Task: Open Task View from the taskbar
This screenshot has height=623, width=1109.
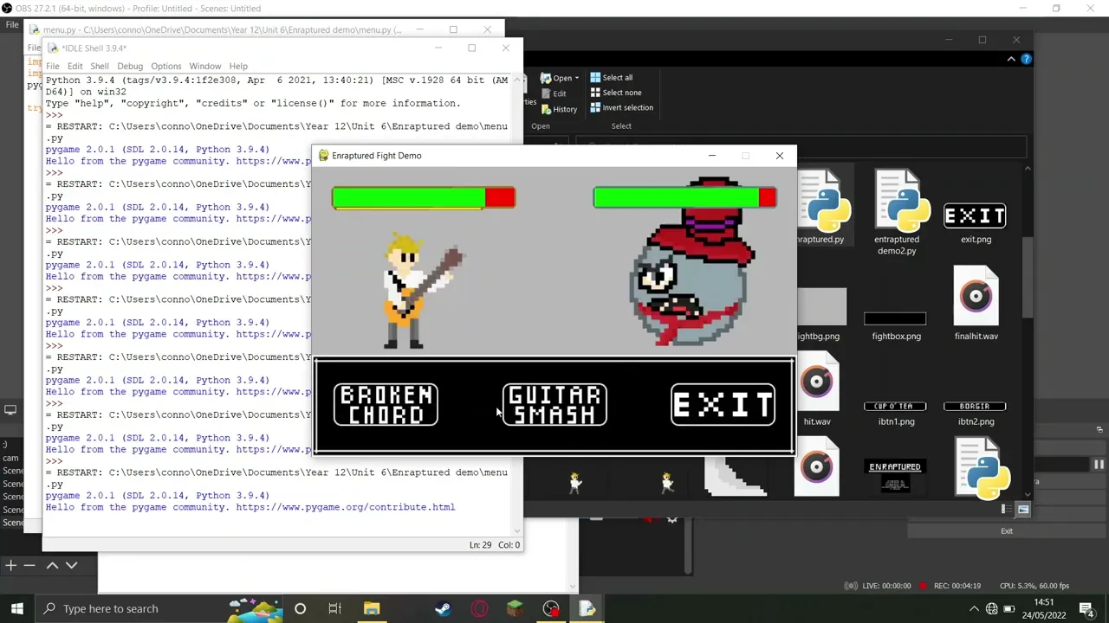Action: pyautogui.click(x=334, y=609)
